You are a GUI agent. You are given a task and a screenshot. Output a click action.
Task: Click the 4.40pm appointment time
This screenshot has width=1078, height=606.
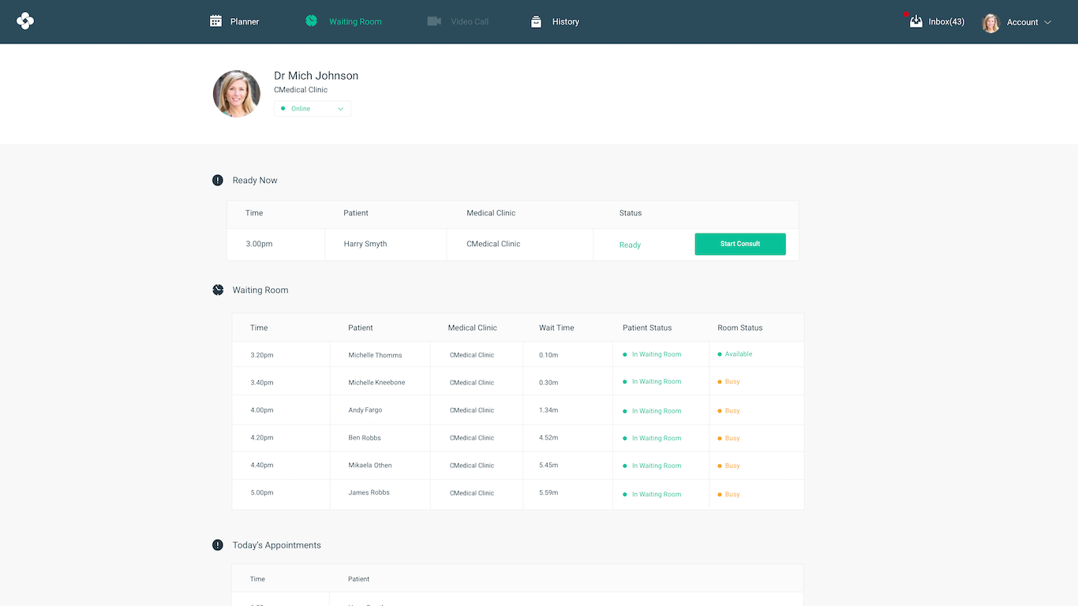[262, 466]
